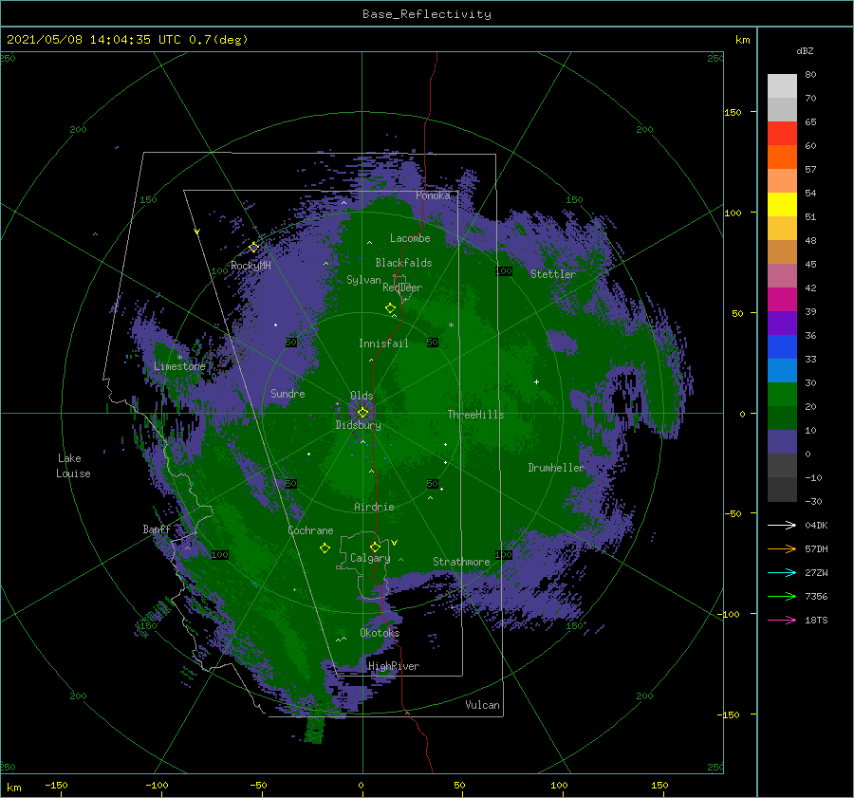The image size is (854, 798).
Task: Click the yellow diamond marker above Calgary label
Action: coord(375,547)
